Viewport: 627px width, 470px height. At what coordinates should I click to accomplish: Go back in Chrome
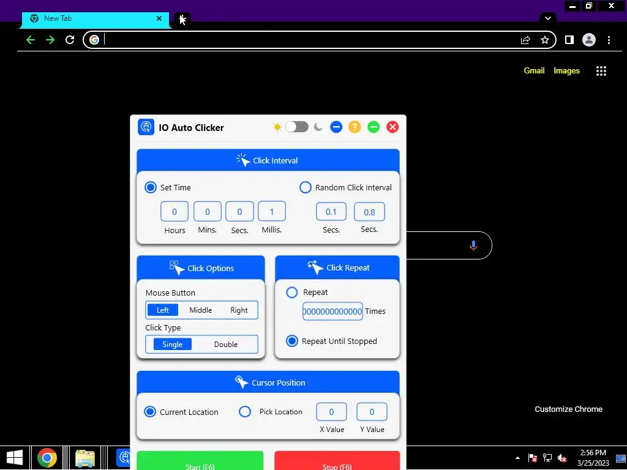coord(31,40)
